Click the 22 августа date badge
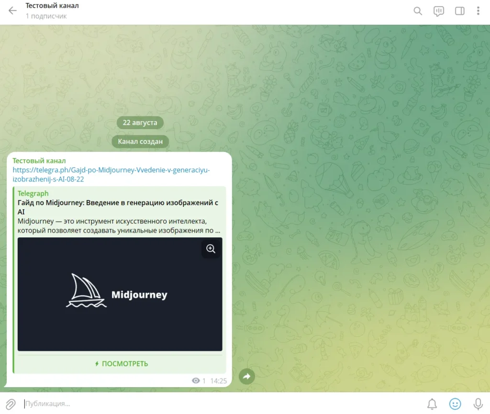This screenshot has height=414, width=490. point(140,123)
